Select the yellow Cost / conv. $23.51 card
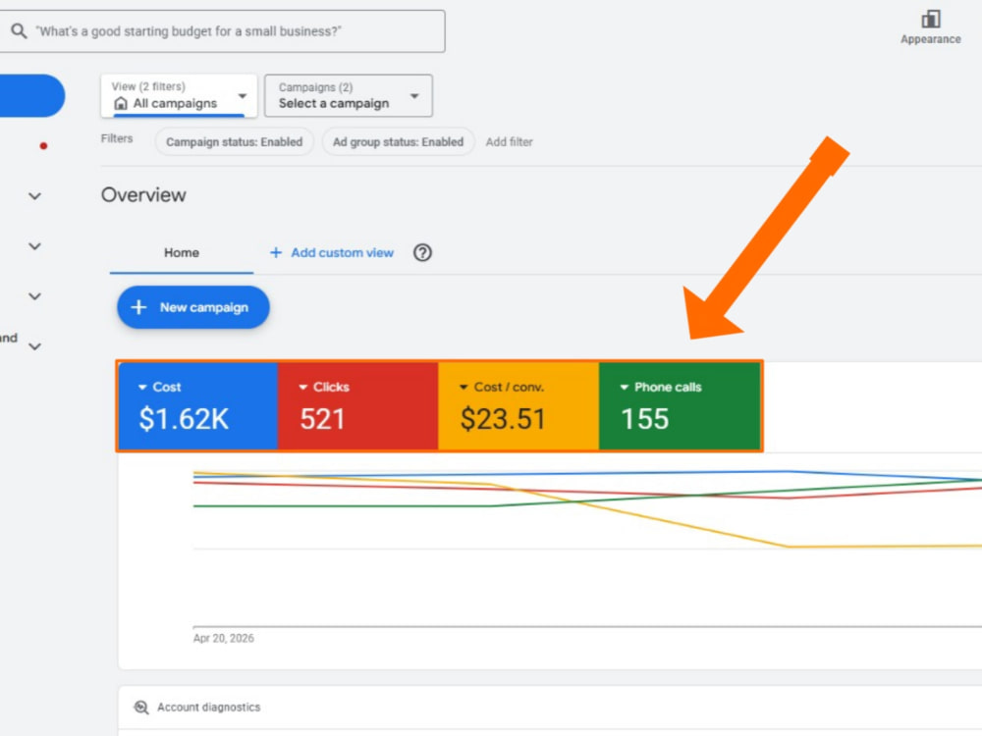 (518, 406)
